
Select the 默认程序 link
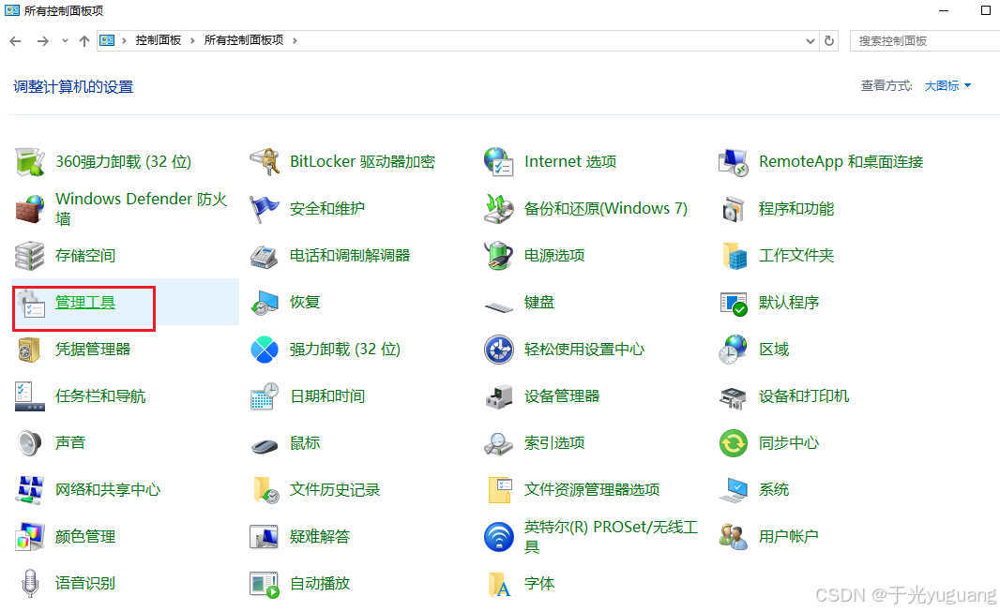coord(788,303)
